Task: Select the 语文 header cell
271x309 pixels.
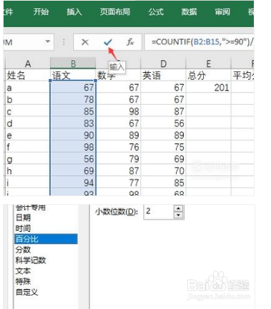Action: pyautogui.click(x=73, y=76)
